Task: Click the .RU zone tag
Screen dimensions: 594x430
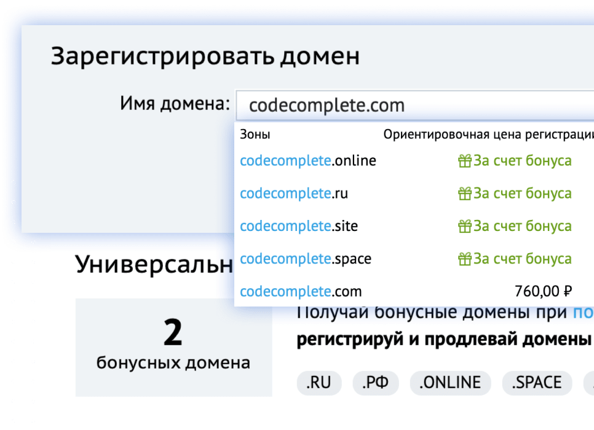Action: pyautogui.click(x=318, y=383)
